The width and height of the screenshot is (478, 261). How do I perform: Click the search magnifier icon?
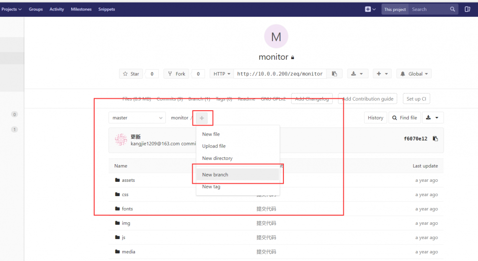click(452, 9)
